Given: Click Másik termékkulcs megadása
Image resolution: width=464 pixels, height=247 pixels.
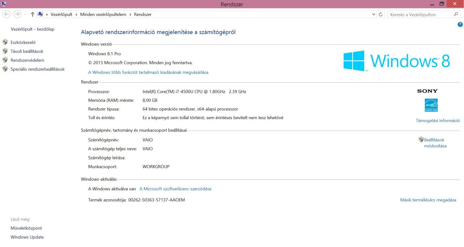Looking at the screenshot, I should coord(428,200).
